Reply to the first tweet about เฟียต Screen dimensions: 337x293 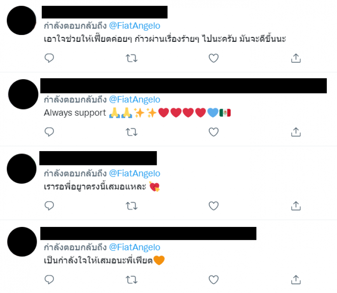click(49, 58)
